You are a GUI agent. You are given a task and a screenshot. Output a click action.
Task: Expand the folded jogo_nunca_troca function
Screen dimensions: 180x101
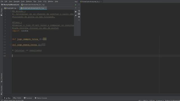11,45
